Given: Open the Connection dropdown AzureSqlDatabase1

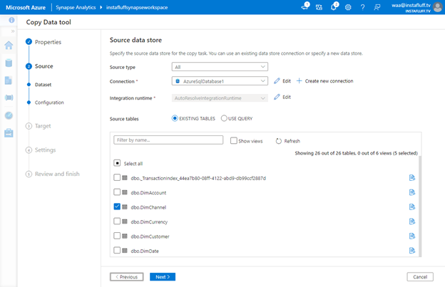Looking at the screenshot, I should (220, 81).
